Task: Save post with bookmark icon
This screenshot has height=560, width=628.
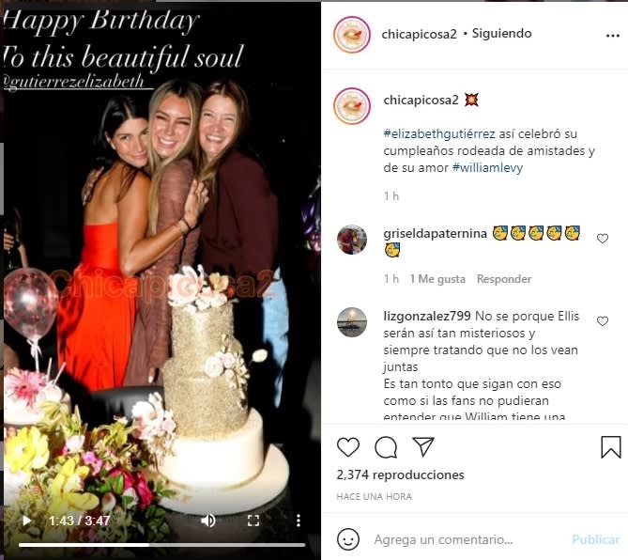Action: coord(610,447)
